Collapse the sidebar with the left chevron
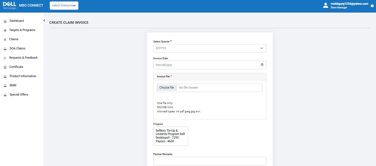This screenshot has width=376, height=166. [x=44, y=20]
